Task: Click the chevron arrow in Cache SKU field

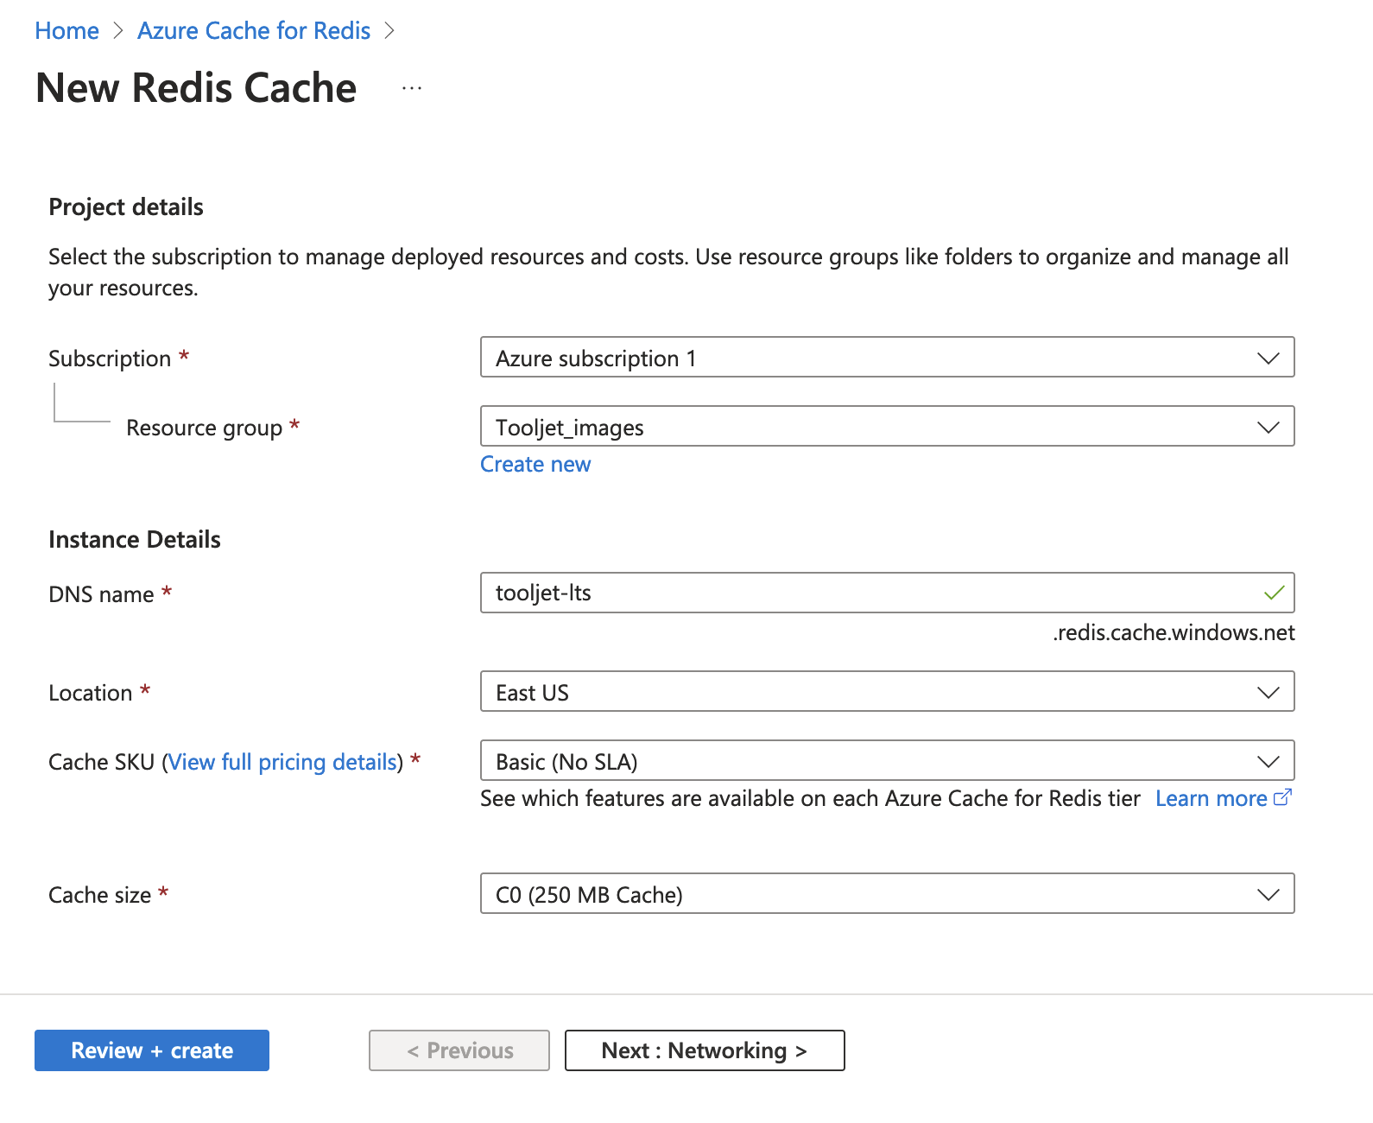Action: pyautogui.click(x=1268, y=761)
